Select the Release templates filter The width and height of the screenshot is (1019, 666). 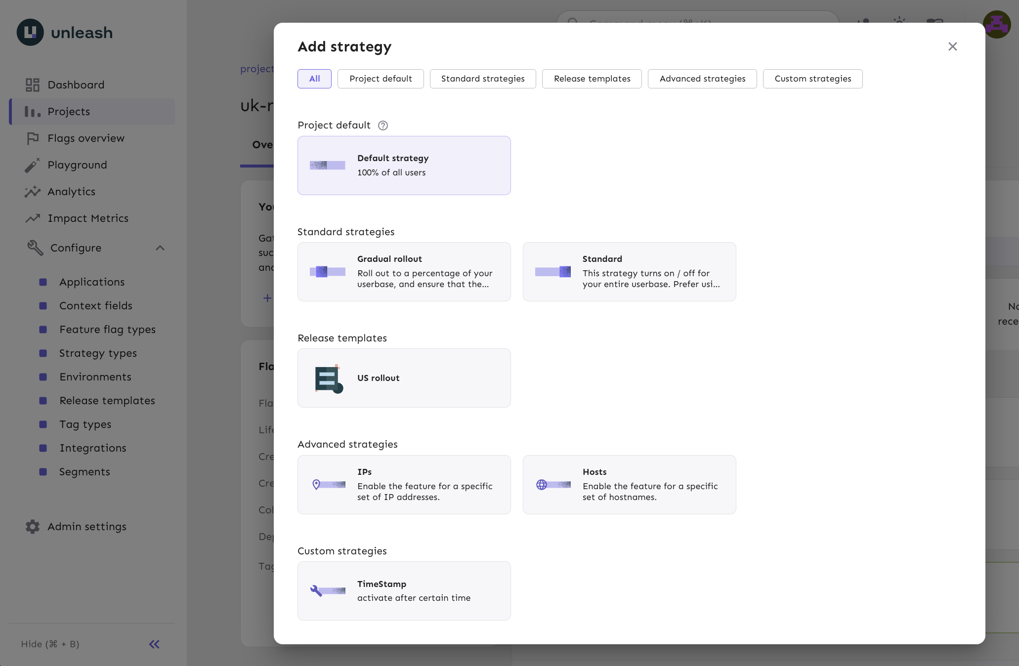592,79
